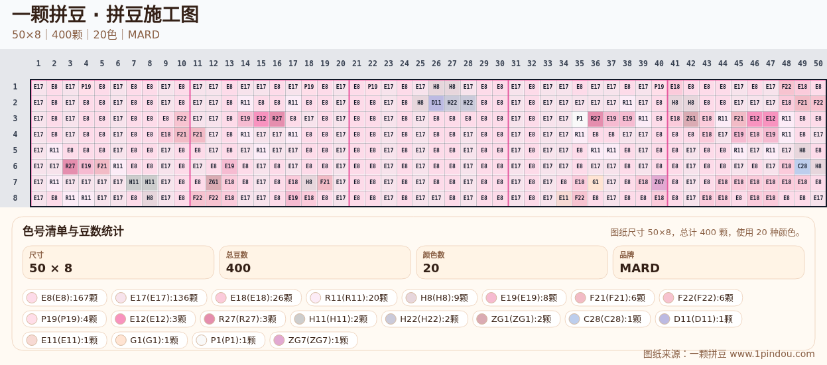Click the G1 bead cell in row 7

(596, 182)
